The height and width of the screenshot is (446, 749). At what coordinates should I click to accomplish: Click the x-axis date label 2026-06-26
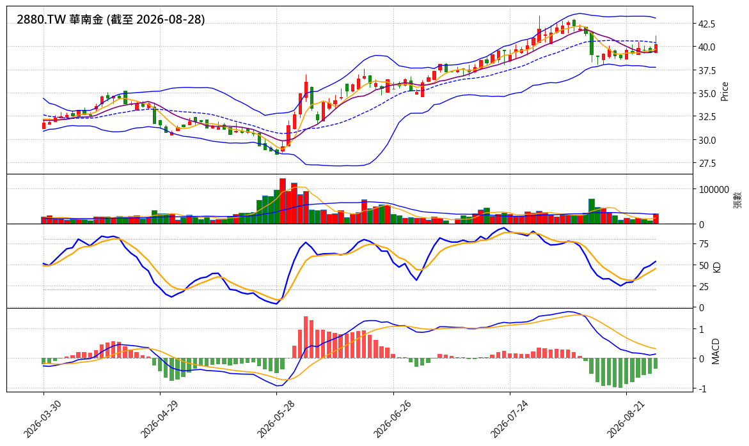click(391, 419)
